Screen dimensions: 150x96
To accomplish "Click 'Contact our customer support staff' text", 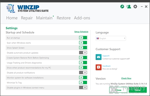I will [x=116, y=59].
